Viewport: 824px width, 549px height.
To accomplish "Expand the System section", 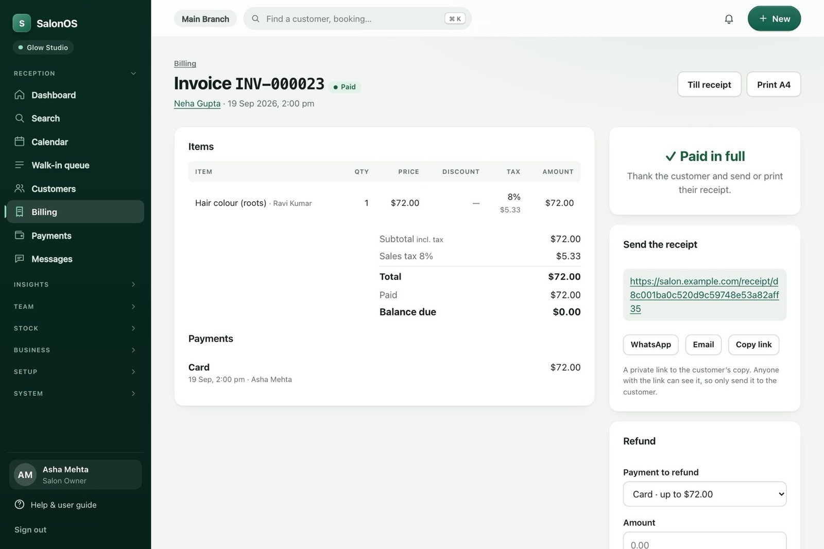I will click(x=75, y=394).
